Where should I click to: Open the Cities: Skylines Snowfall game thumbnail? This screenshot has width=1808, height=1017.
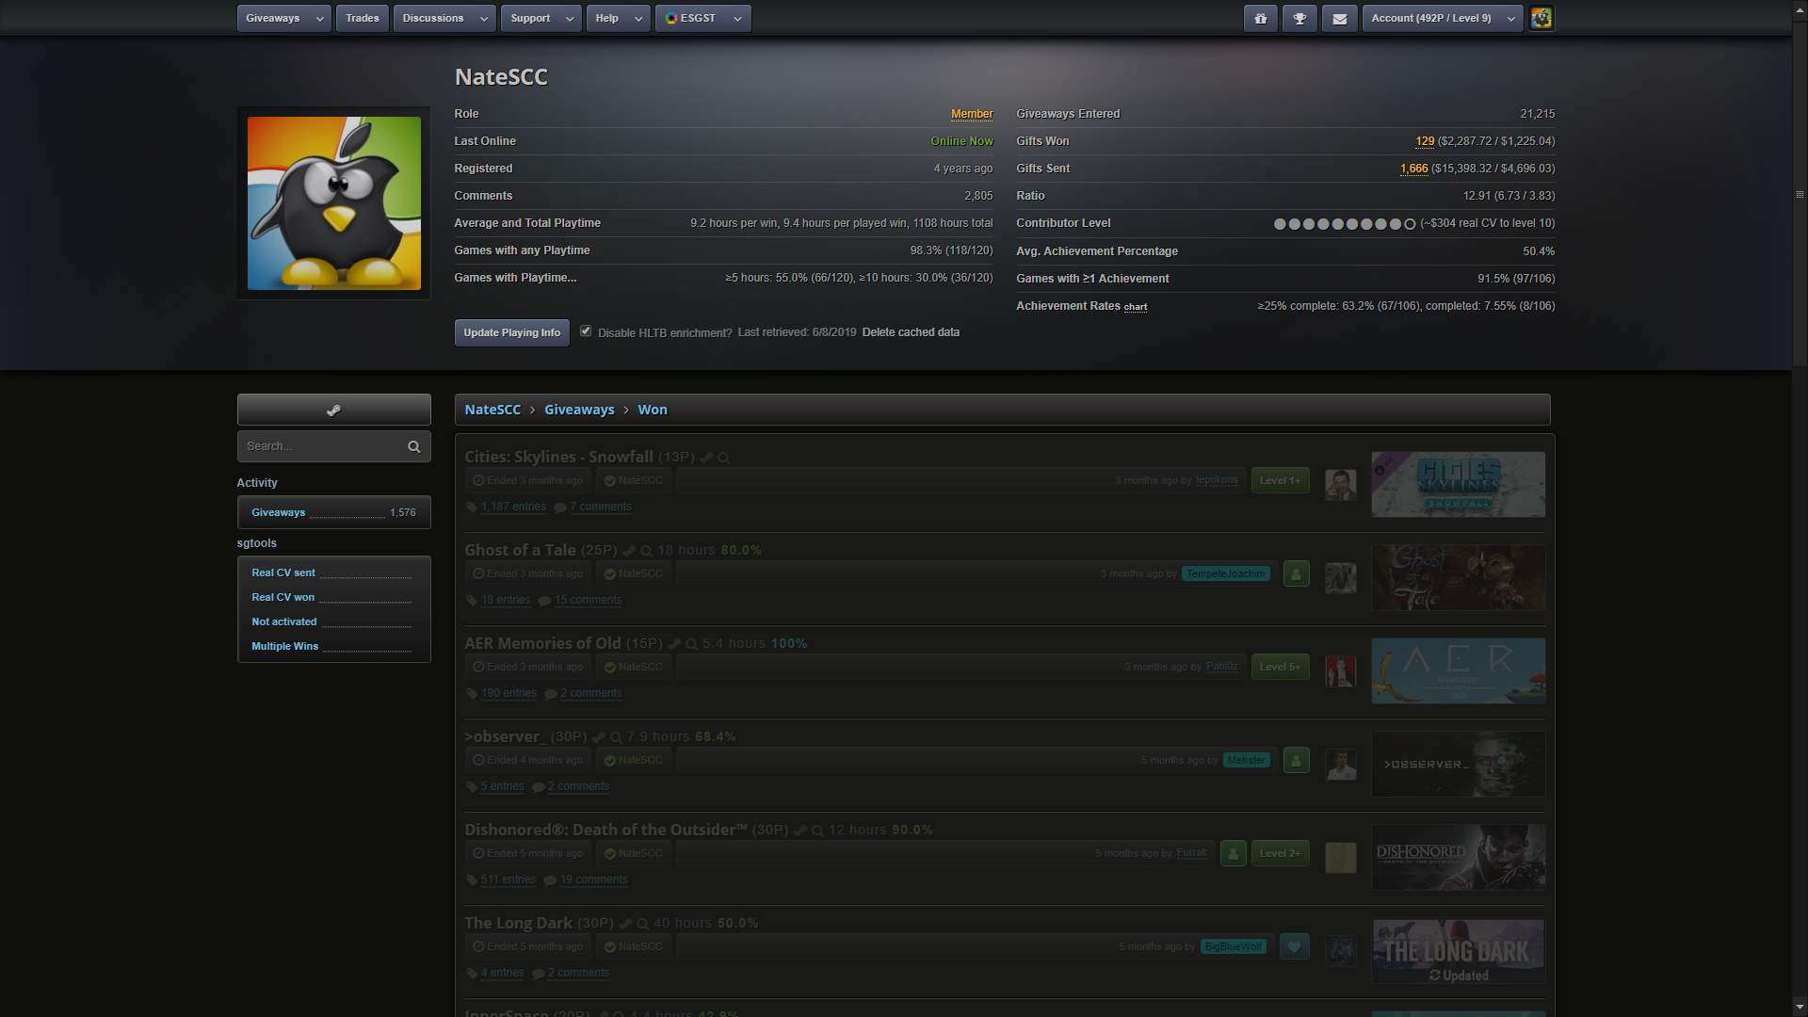(x=1458, y=484)
